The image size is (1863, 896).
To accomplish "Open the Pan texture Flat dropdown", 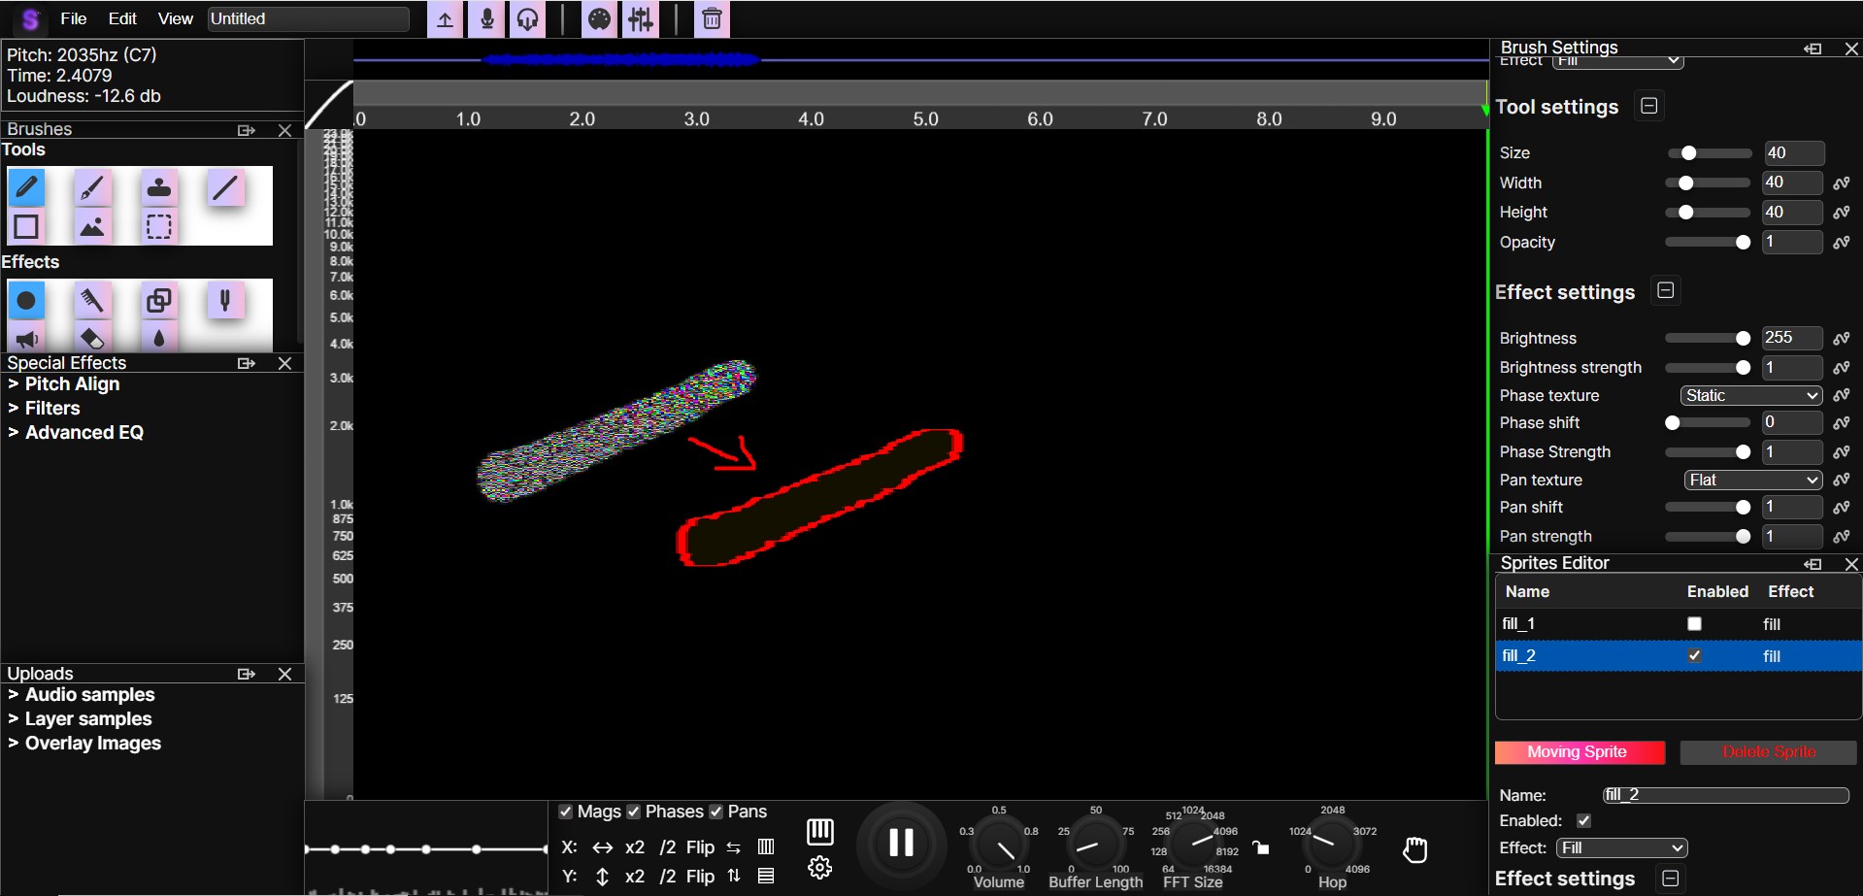I will click(x=1753, y=480).
